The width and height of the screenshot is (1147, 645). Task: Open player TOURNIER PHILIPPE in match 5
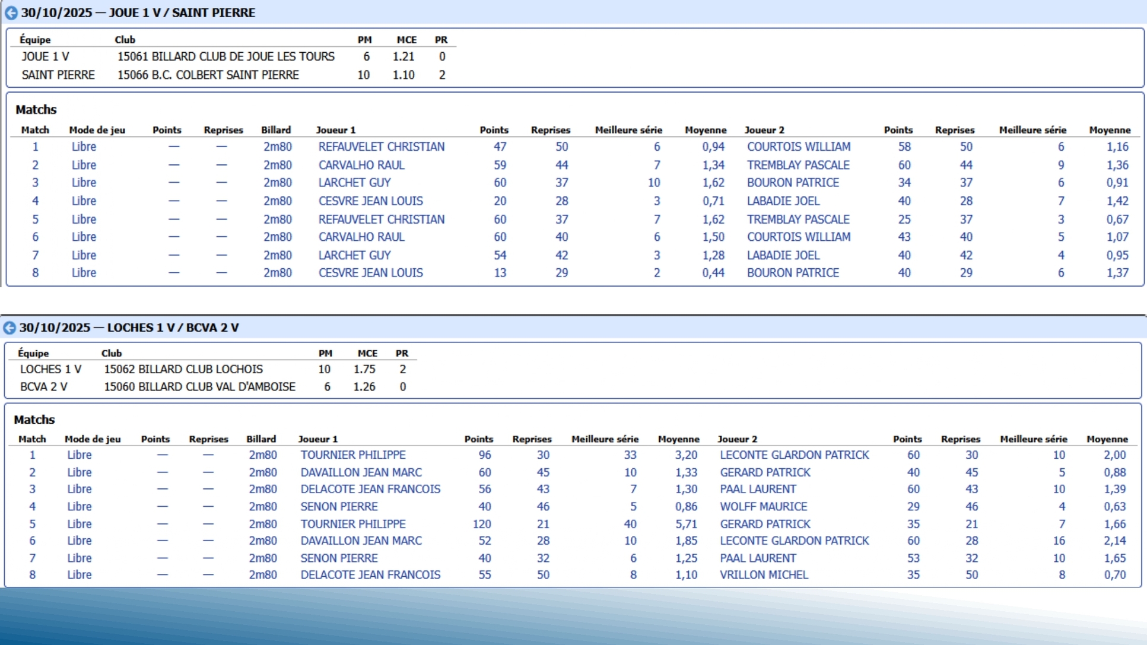[352, 524]
